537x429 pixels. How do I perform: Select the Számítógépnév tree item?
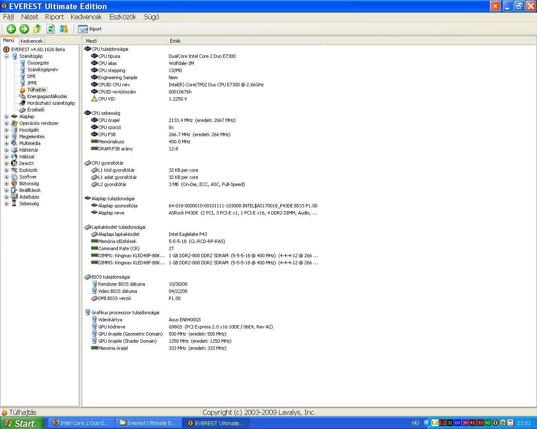(x=43, y=70)
